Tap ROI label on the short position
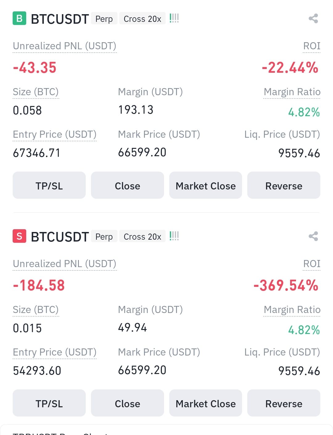Viewport: 333px width, 435px height. click(312, 264)
